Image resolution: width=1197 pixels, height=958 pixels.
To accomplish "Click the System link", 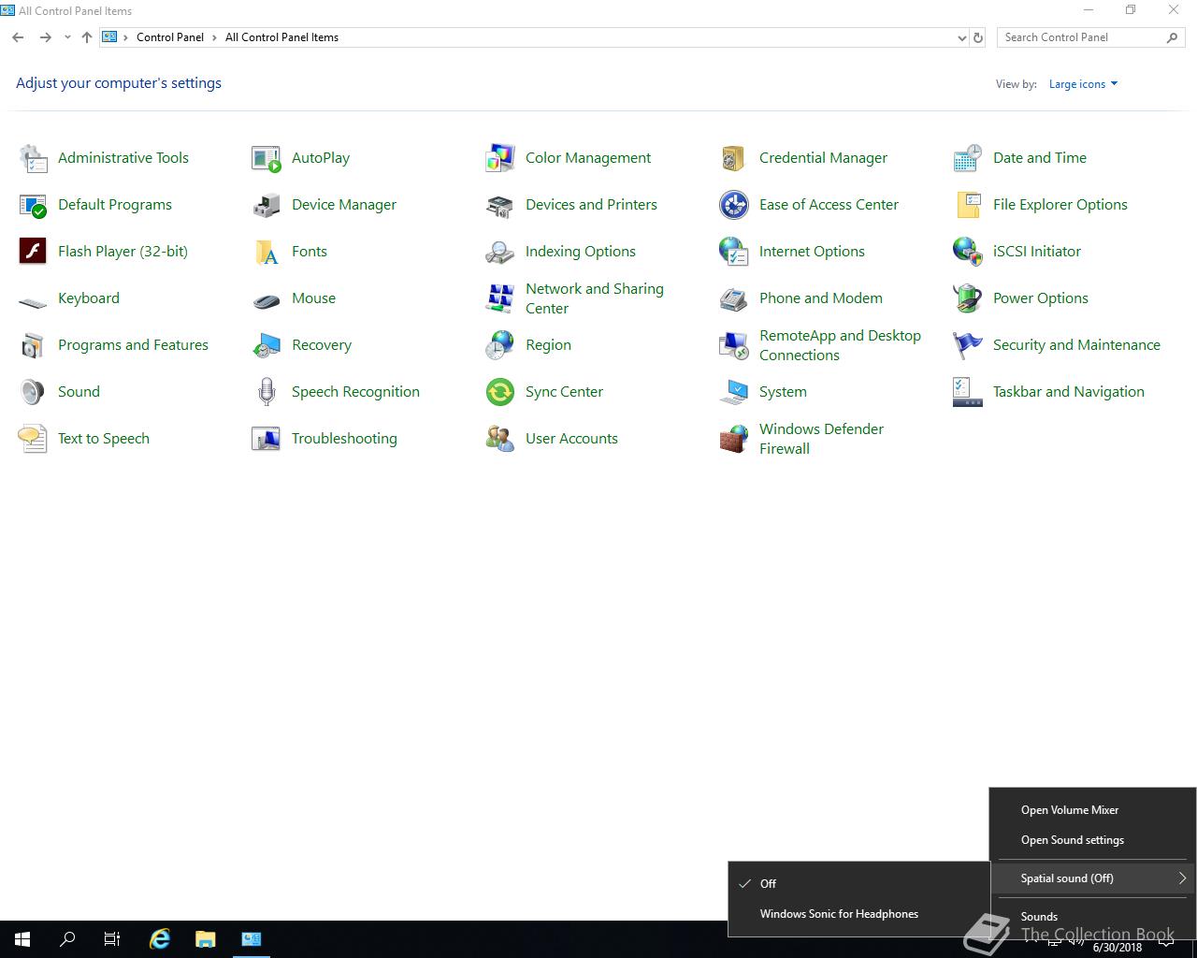I will pyautogui.click(x=783, y=392).
